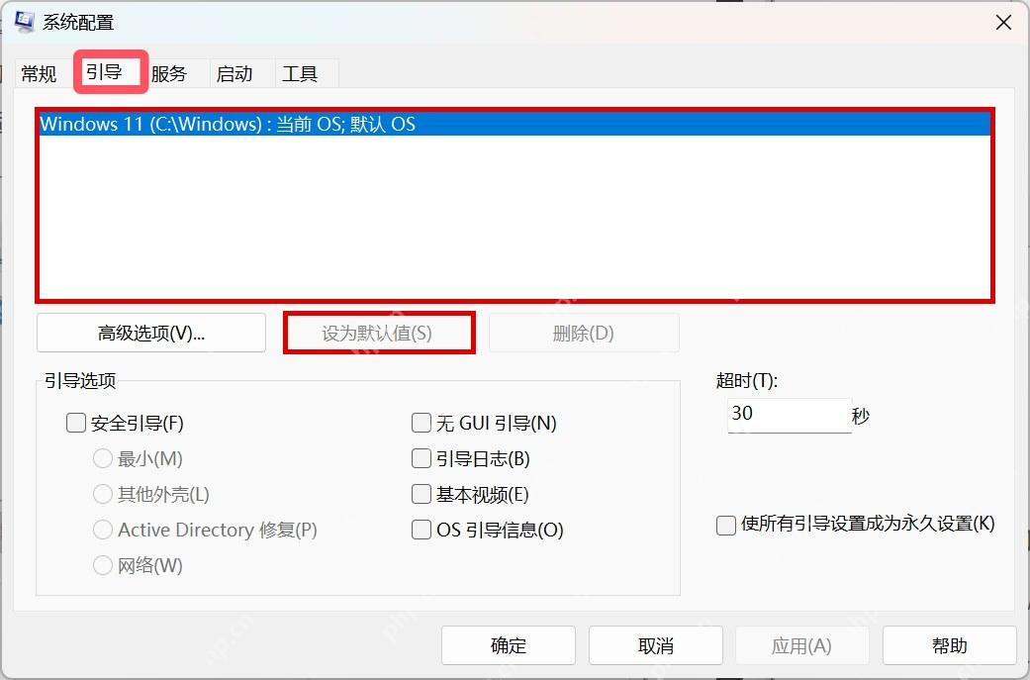Switch to the 常规 tab

pyautogui.click(x=39, y=73)
